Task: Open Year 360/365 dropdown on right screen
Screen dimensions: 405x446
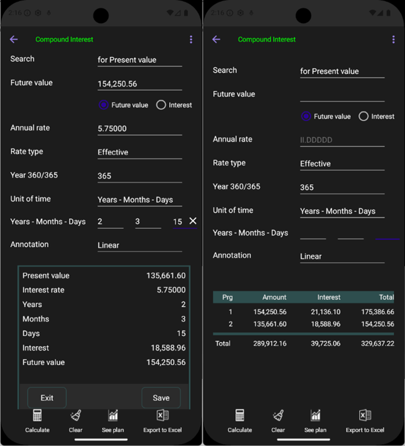Action: [342, 187]
